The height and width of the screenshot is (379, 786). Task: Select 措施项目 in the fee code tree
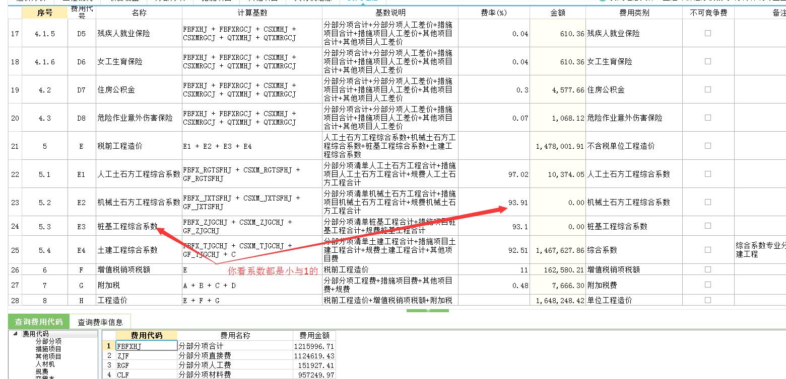[x=48, y=349]
